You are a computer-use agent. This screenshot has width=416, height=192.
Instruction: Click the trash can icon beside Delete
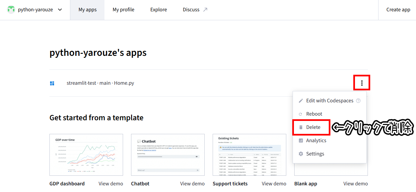click(301, 127)
